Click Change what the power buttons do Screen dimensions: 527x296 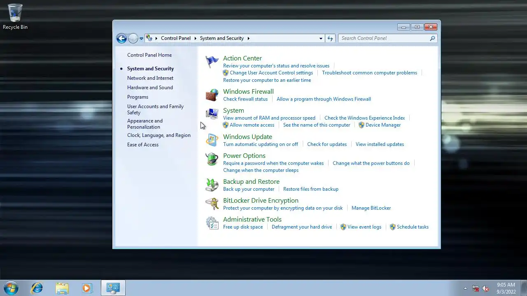tap(371, 163)
